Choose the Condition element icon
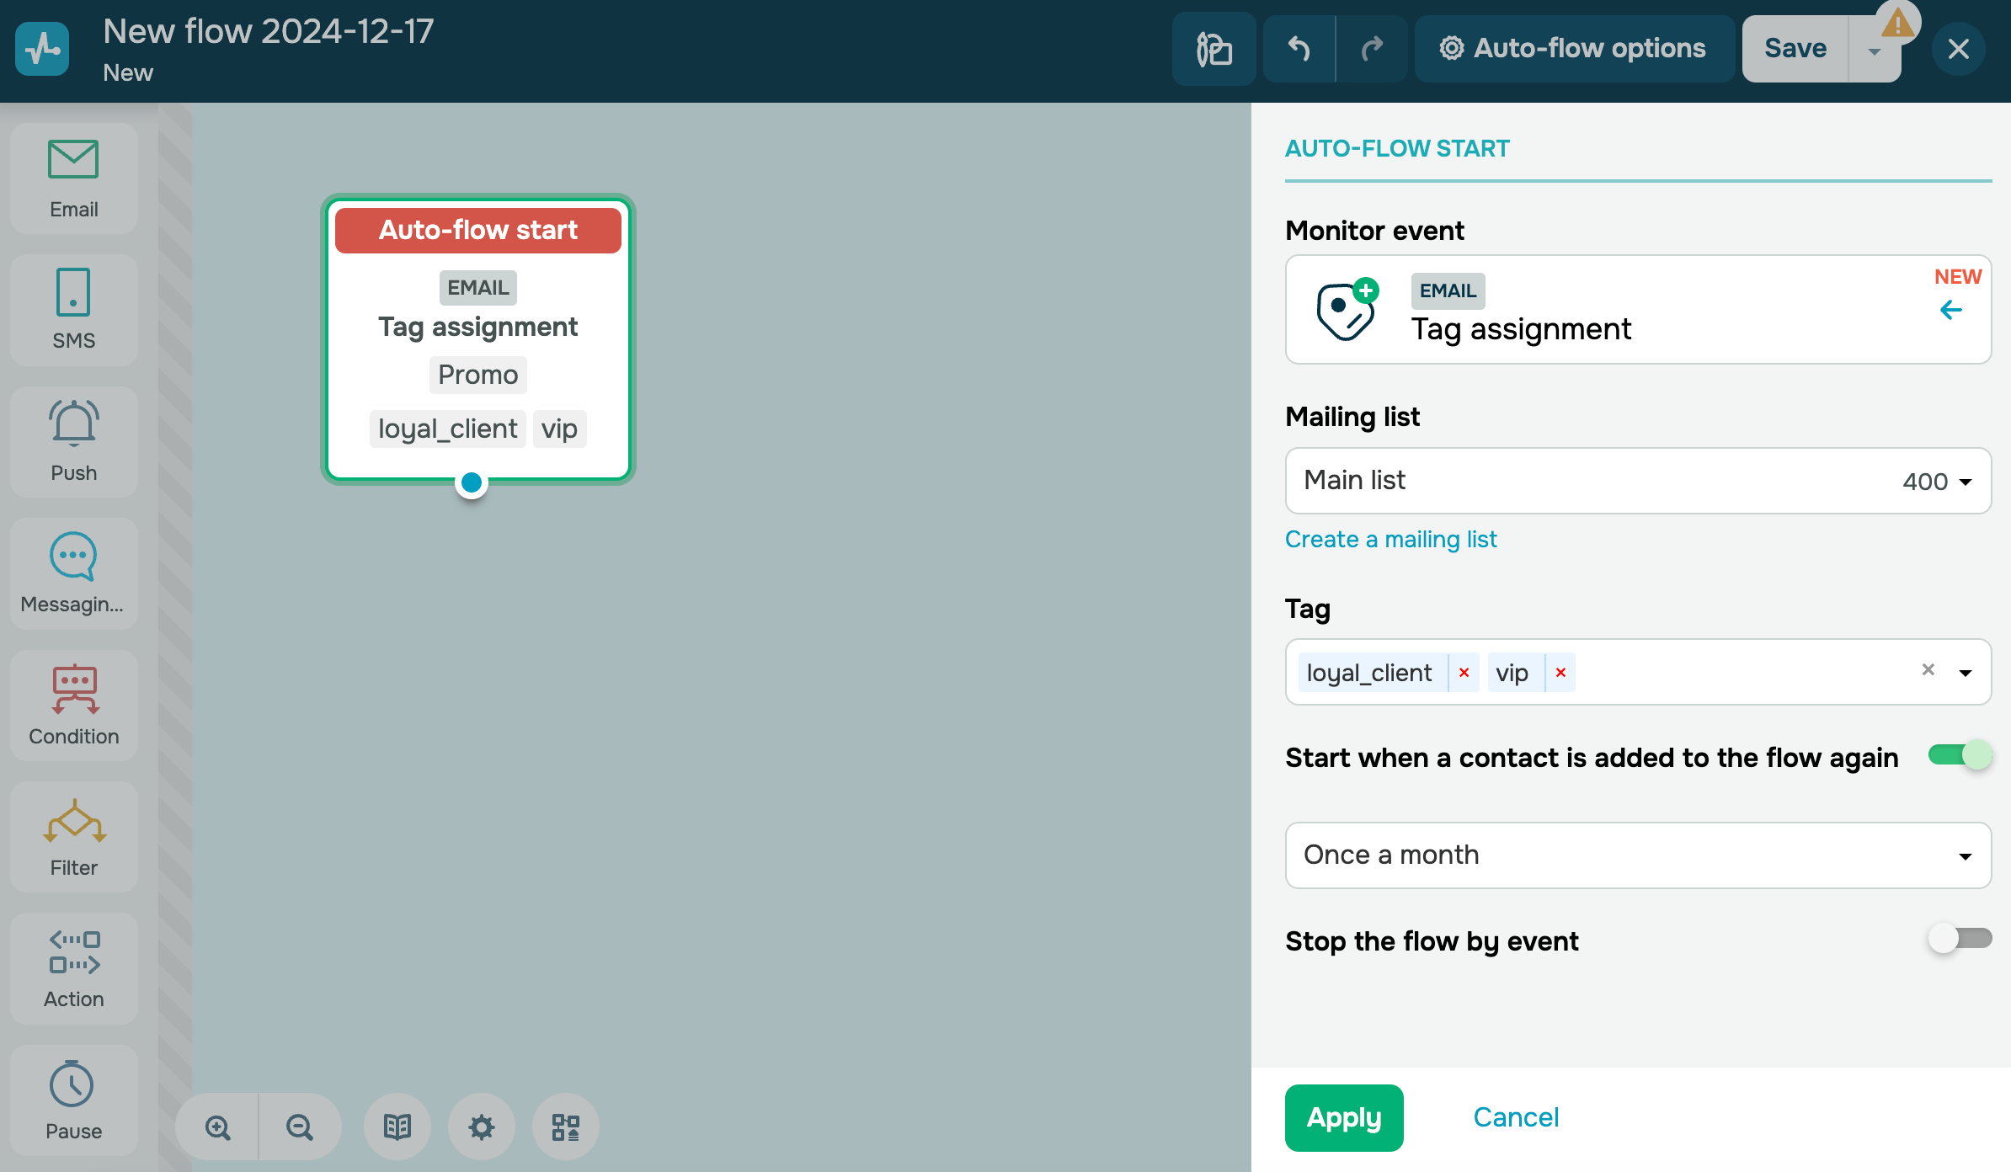The height and width of the screenshot is (1172, 2011). pyautogui.click(x=73, y=688)
